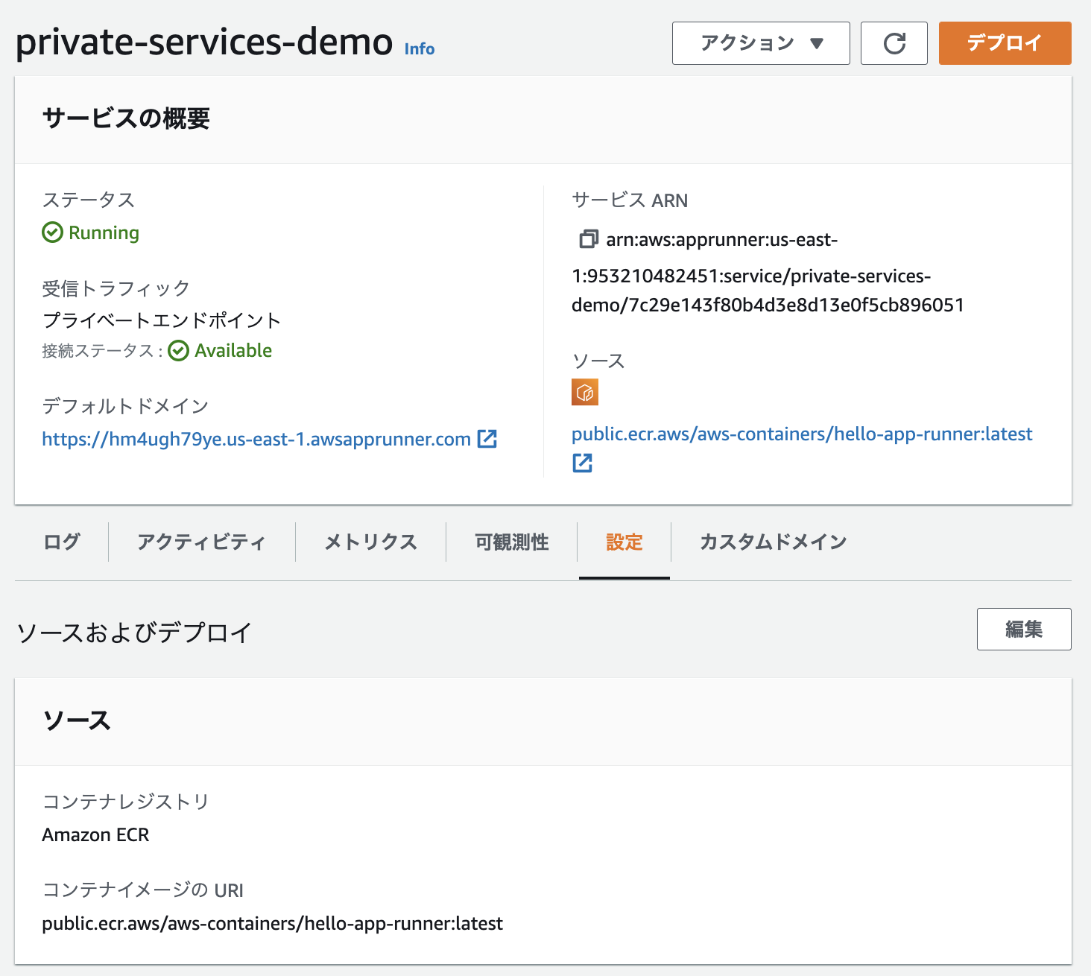Screen dimensions: 1091x976
Task: Click the private-services-demo page title
Action: (204, 42)
